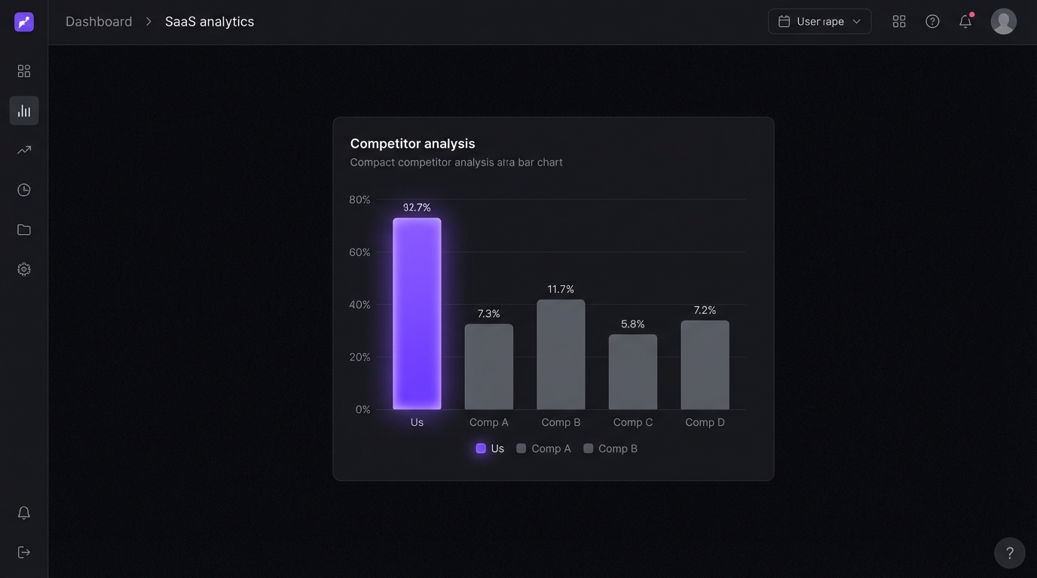Open the dashboard grid icon in sidebar
Image resolution: width=1037 pixels, height=578 pixels.
click(x=24, y=71)
